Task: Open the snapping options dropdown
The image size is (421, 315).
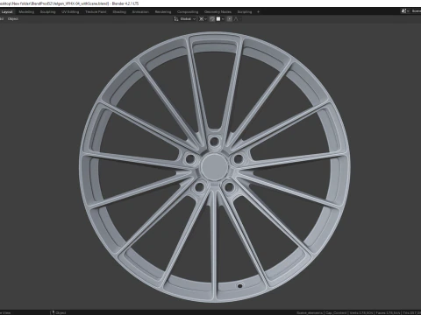Action: click(220, 19)
